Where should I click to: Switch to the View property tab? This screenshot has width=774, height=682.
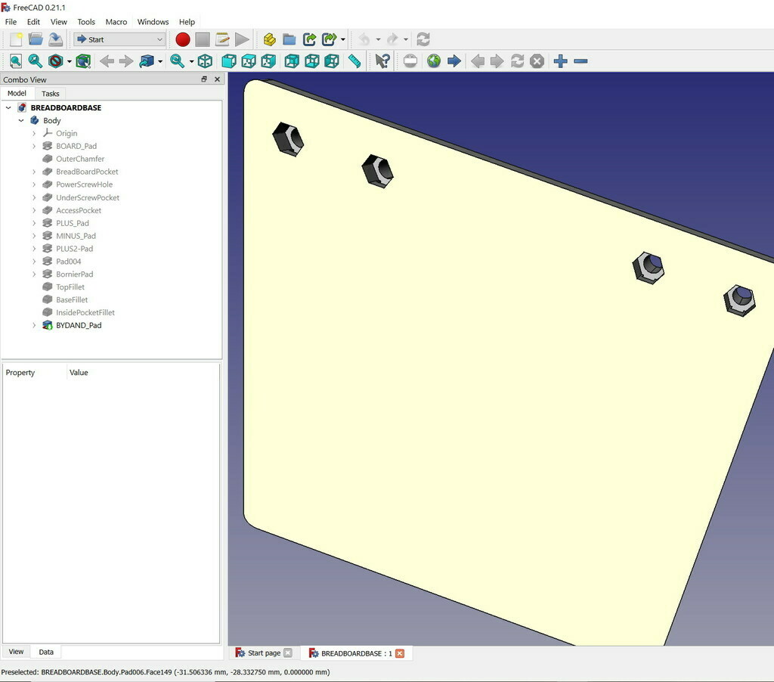click(x=16, y=652)
